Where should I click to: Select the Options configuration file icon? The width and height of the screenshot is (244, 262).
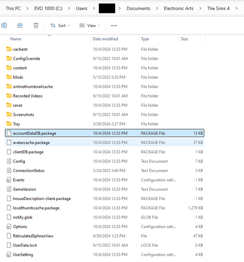[x=9, y=227]
